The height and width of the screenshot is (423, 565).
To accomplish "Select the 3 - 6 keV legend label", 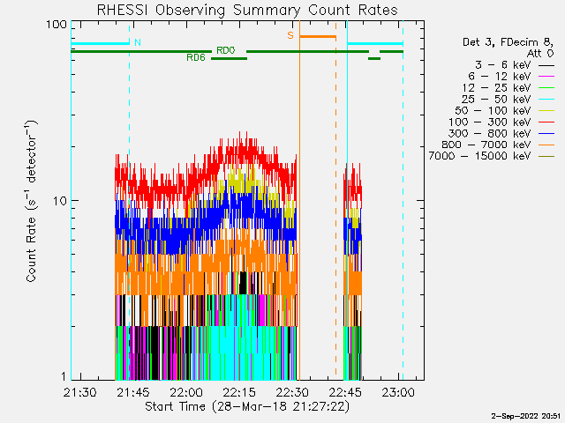I will pyautogui.click(x=503, y=65).
